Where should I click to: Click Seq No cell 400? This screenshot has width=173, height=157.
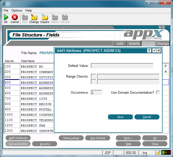click(x=12, y=82)
